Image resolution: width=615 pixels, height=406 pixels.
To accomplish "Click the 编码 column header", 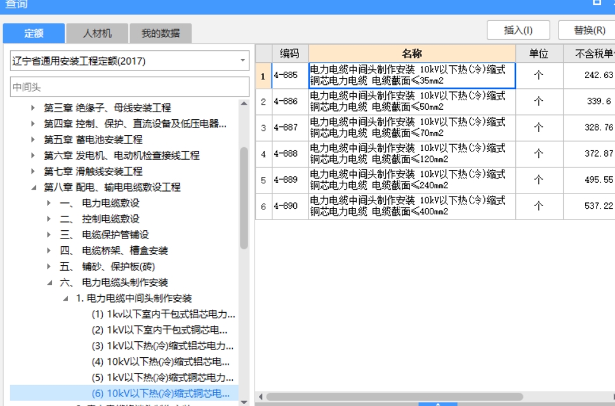I will pyautogui.click(x=290, y=53).
